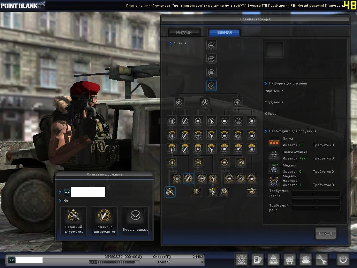This screenshot has width=357, height=268.
Task: Select the single-bar rank icon at tree top
Action: click(211, 45)
